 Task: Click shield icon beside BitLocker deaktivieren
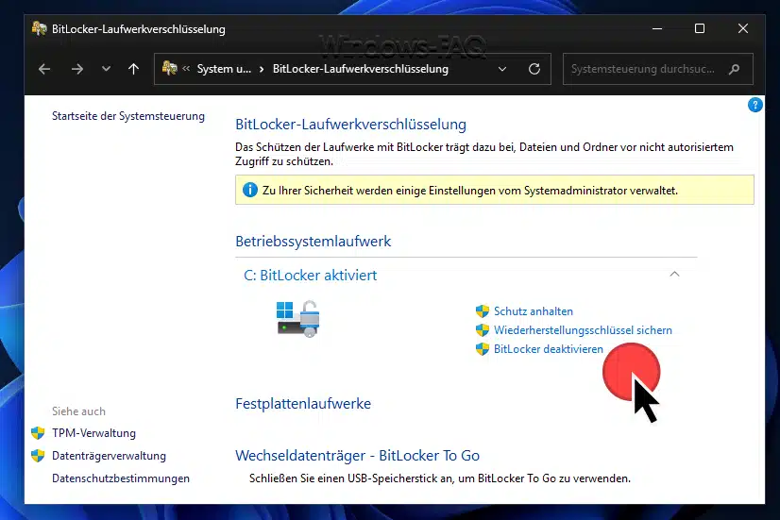pyautogui.click(x=482, y=349)
